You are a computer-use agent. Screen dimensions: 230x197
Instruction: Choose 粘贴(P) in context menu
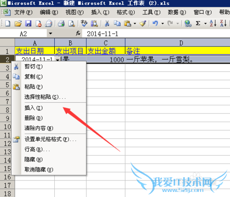coord(49,87)
